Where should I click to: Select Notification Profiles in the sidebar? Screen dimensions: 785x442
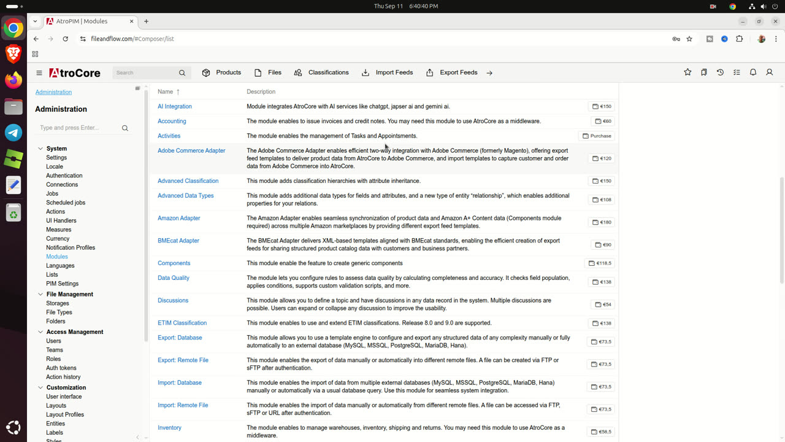pyautogui.click(x=71, y=247)
